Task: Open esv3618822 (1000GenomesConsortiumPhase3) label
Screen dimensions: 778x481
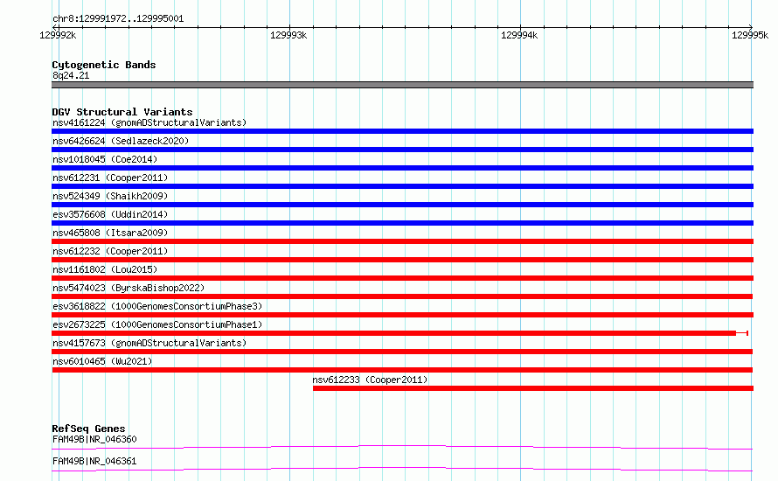Action: [157, 306]
